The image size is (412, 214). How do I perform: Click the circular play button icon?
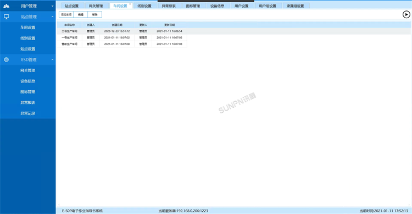[406, 14]
